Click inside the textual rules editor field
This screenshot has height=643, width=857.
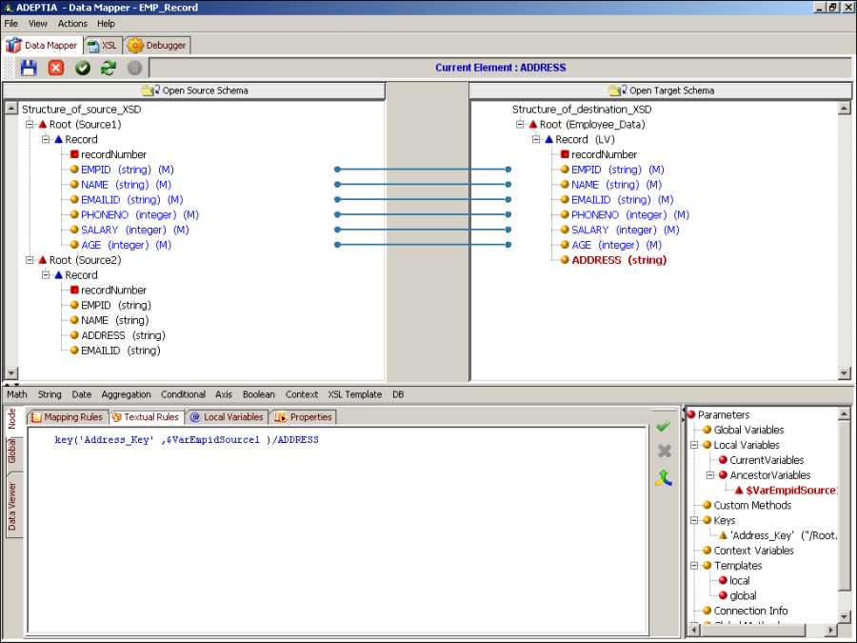pos(333,533)
